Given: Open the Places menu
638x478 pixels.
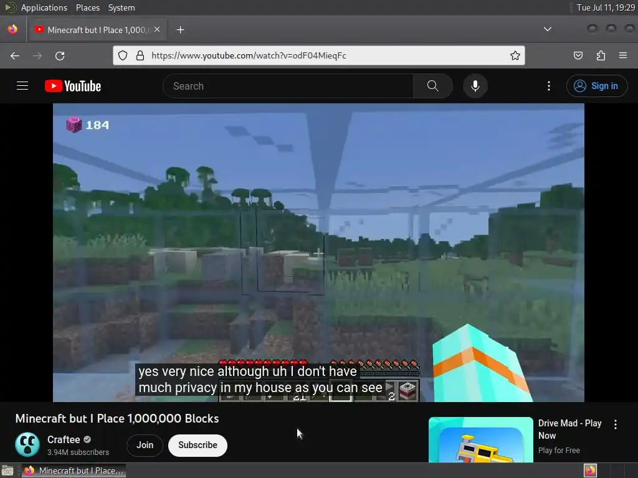Looking at the screenshot, I should tap(88, 7).
